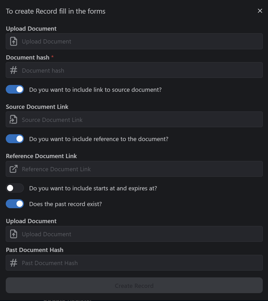The height and width of the screenshot is (301, 268).
Task: Click the hash icon in Past Document Hash field
Action: coord(14,263)
